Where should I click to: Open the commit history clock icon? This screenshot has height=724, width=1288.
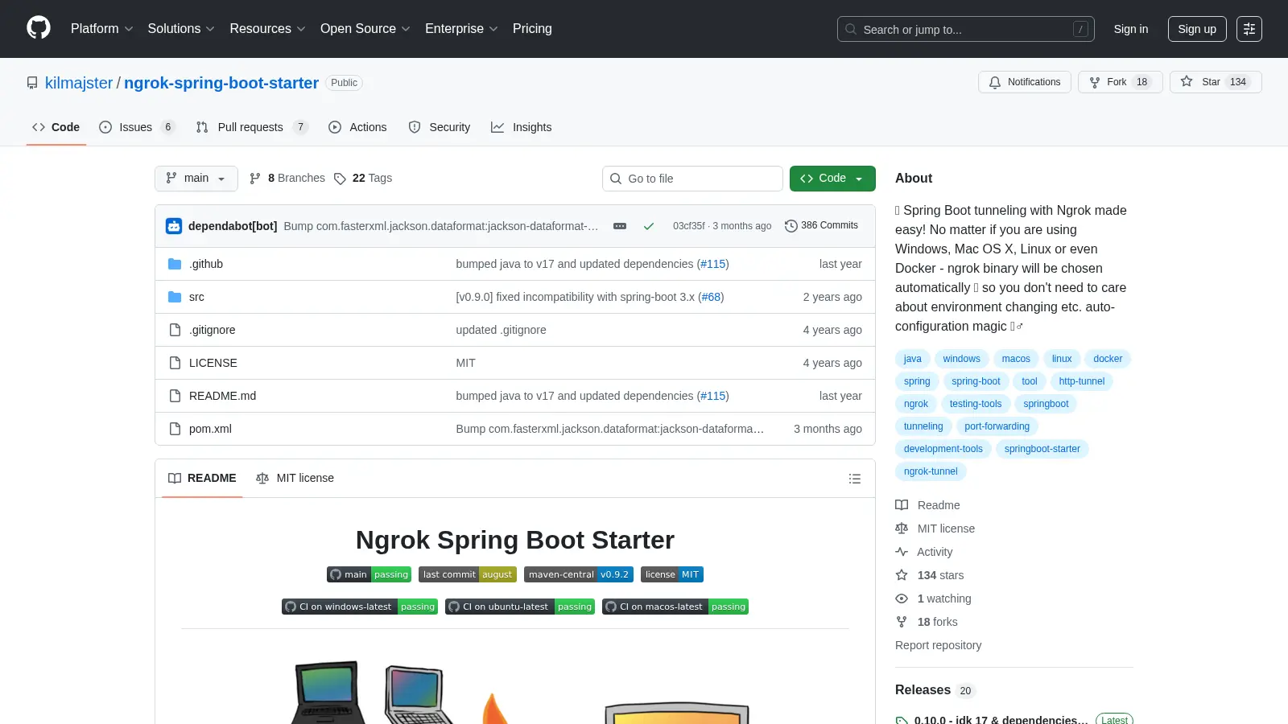[791, 226]
